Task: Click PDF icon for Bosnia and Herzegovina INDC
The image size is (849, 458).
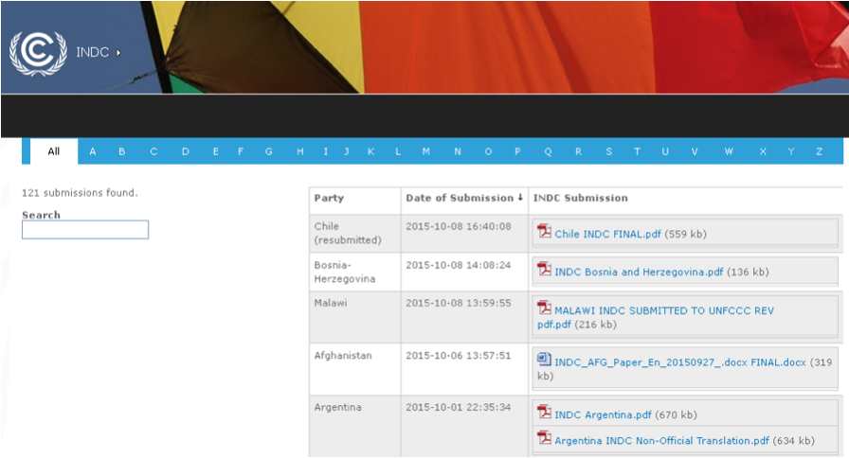Action: click(x=544, y=270)
